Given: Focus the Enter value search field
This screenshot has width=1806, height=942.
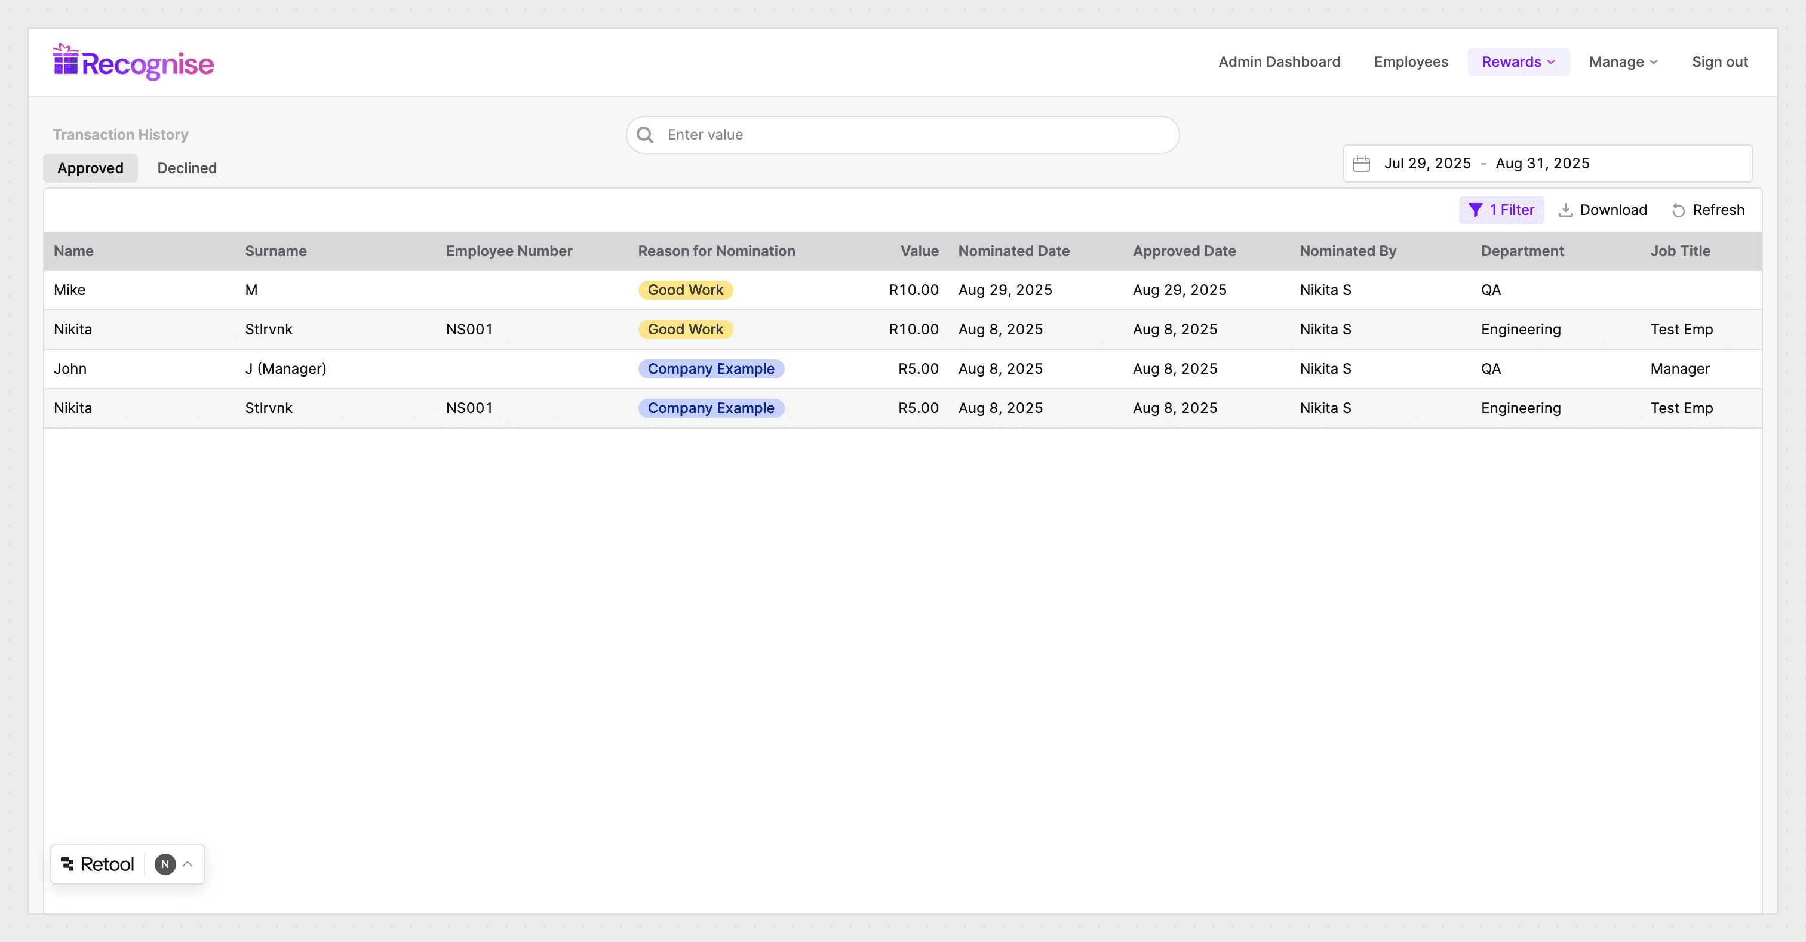Looking at the screenshot, I should (x=911, y=134).
